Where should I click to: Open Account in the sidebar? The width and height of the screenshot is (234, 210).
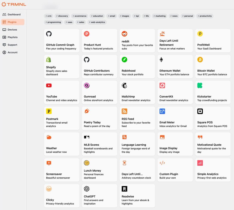click(x=13, y=52)
